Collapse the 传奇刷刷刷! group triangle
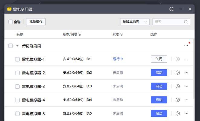 coord(17,46)
